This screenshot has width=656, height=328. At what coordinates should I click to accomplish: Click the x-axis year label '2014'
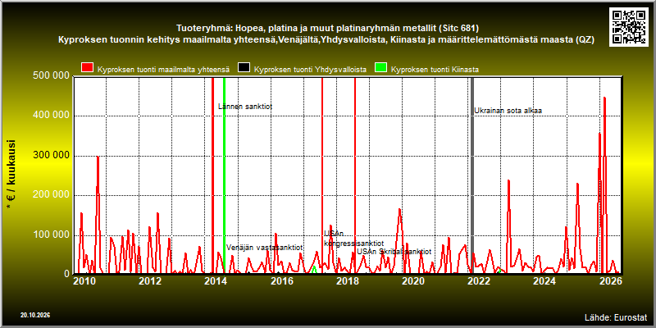click(x=216, y=281)
